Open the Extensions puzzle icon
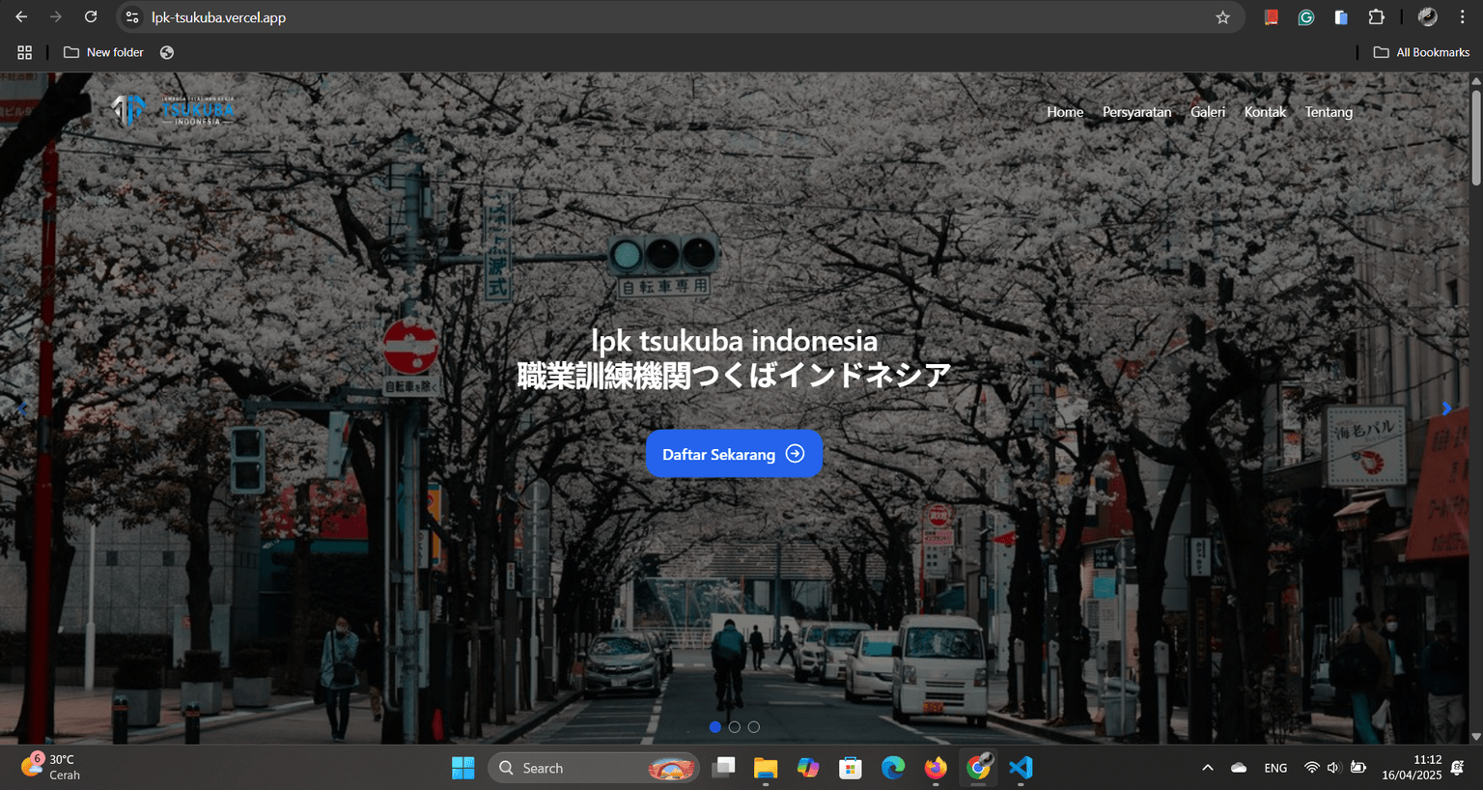 [1377, 16]
